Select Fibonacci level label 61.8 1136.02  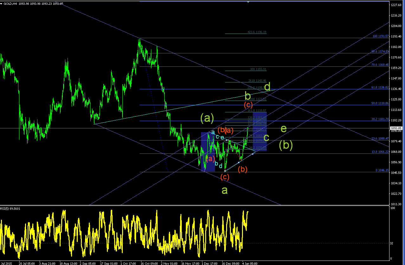(x=380, y=87)
